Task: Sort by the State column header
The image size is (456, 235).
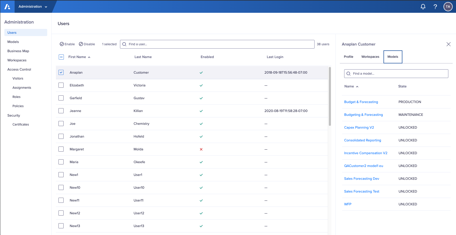Action: pos(402,86)
